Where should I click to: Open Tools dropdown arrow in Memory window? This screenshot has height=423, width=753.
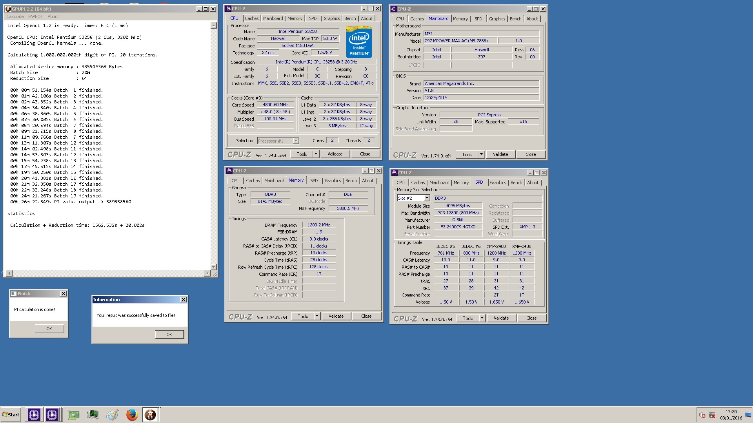click(x=317, y=316)
